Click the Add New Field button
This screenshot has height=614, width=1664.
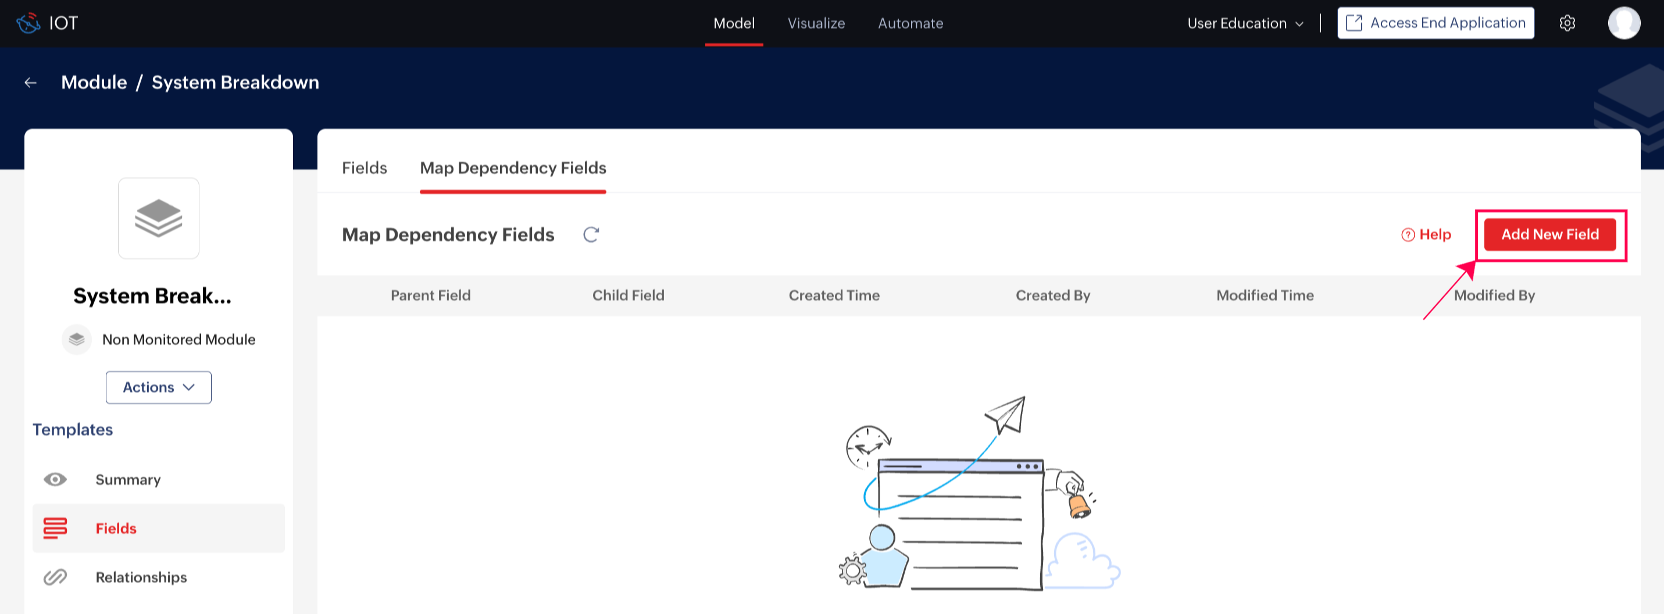coord(1549,235)
